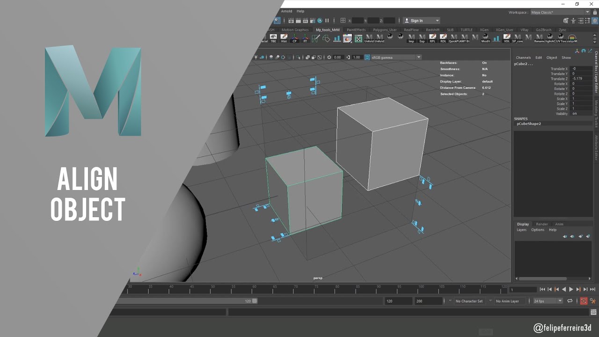Run the FT shelf tool
The image size is (599, 337).
305,38
